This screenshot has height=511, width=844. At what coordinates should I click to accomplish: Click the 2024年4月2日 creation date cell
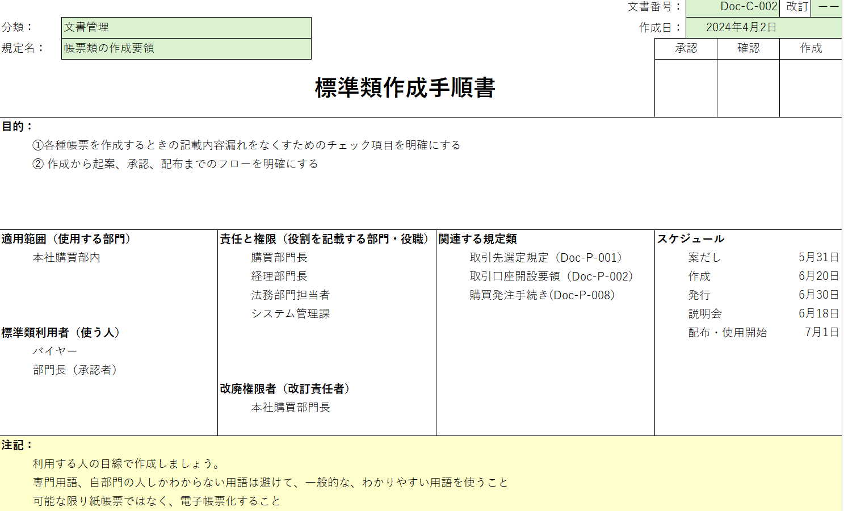click(x=764, y=27)
